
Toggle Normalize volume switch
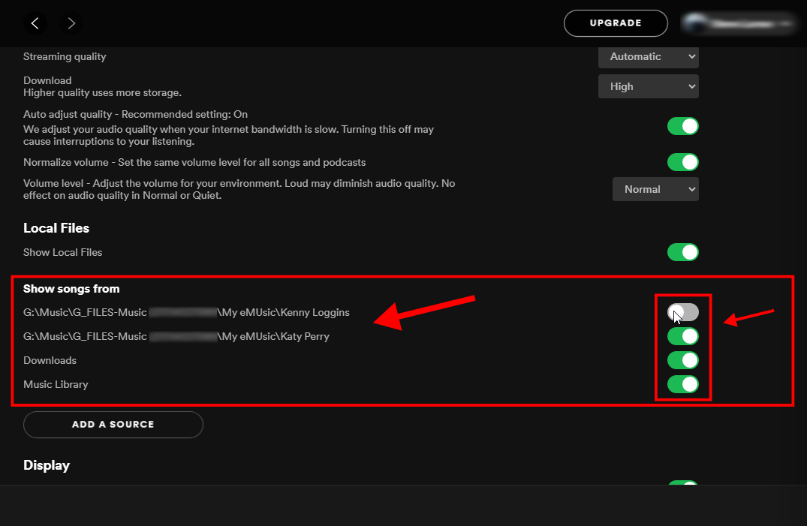click(682, 162)
